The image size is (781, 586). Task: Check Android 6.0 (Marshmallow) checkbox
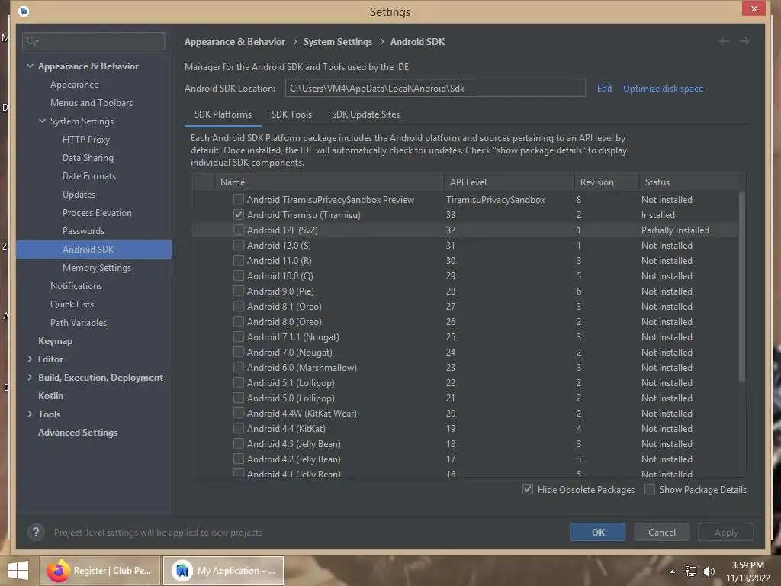coord(239,367)
